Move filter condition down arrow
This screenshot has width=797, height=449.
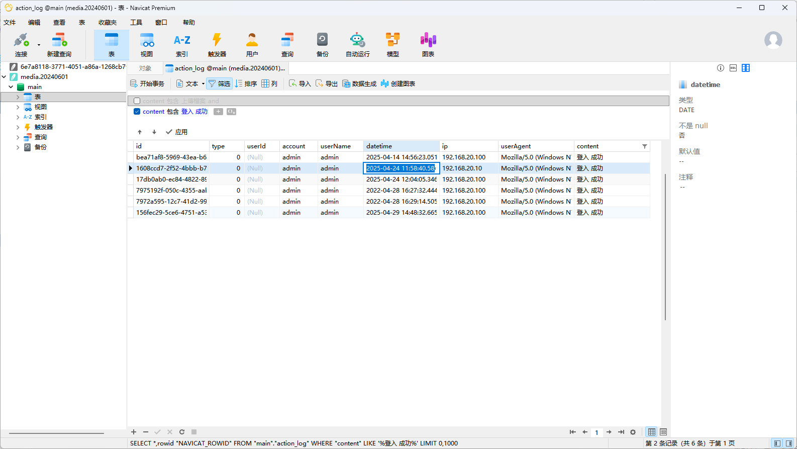click(x=154, y=132)
